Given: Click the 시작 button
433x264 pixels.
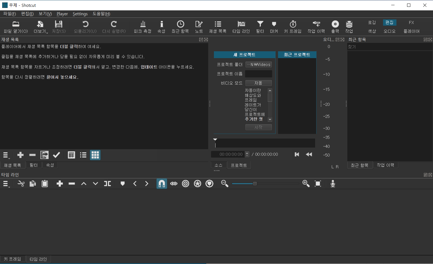Looking at the screenshot, I should coord(259,127).
